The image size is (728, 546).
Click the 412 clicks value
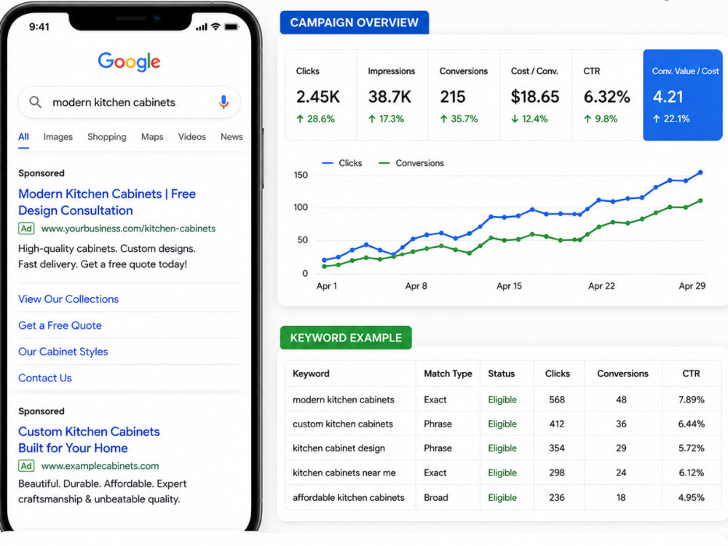click(x=557, y=424)
